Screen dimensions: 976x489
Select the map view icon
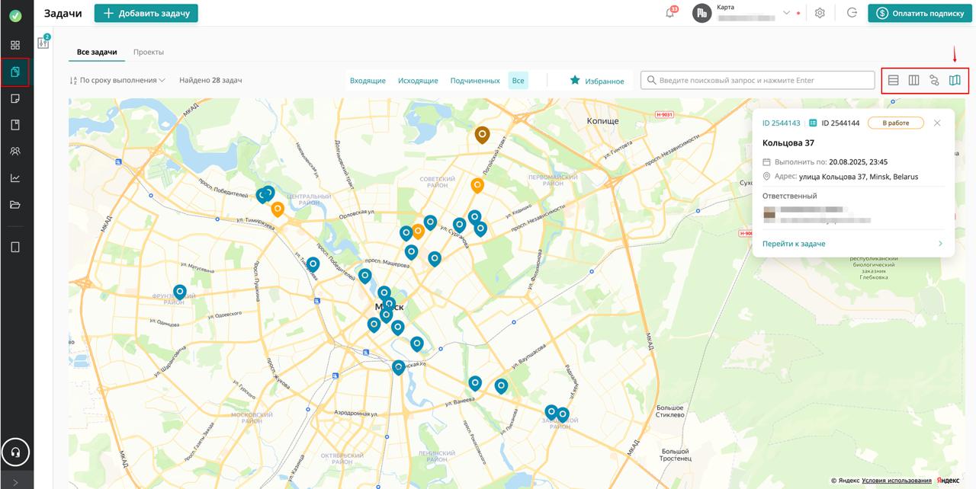(955, 80)
